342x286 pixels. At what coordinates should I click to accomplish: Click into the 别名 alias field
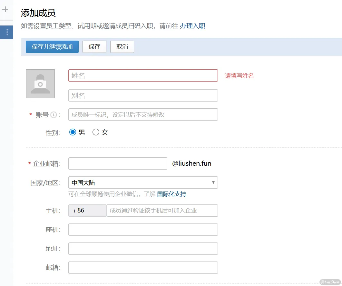click(x=143, y=95)
